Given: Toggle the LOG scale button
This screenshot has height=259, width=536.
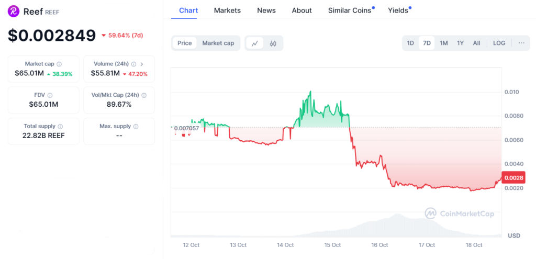Looking at the screenshot, I should [x=499, y=43].
